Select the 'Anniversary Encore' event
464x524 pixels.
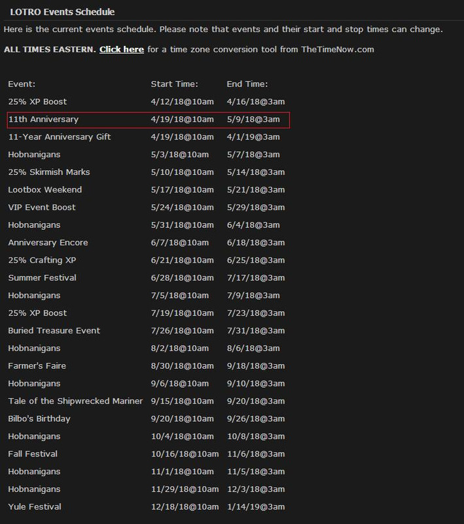pyautogui.click(x=48, y=242)
